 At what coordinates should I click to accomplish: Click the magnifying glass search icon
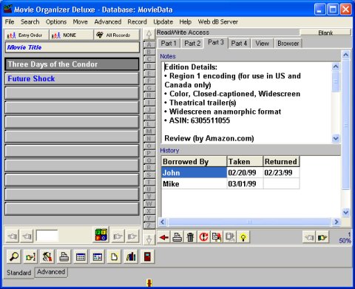[14, 256]
